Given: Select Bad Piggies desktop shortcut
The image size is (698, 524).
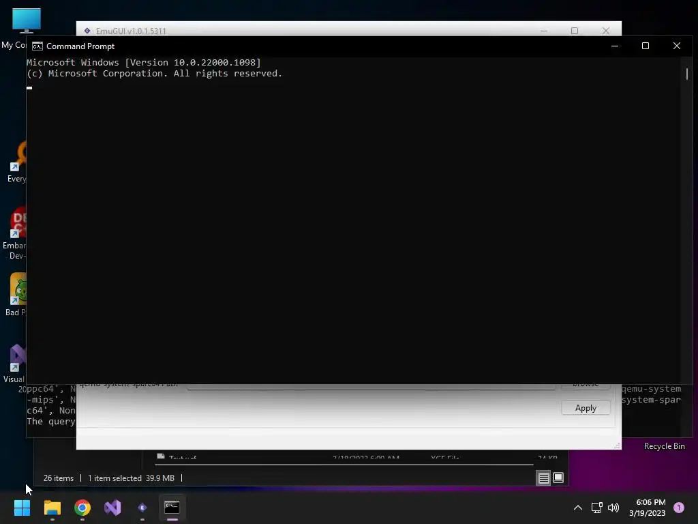Looking at the screenshot, I should point(15,295).
